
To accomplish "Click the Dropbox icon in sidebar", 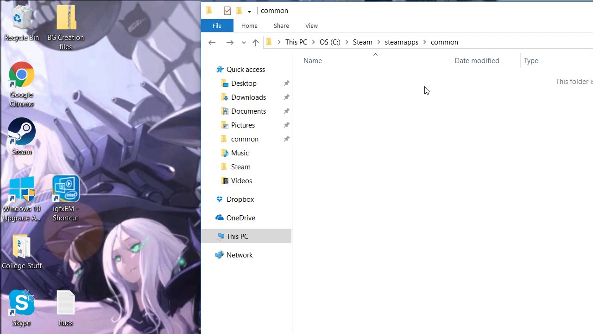I will pyautogui.click(x=220, y=199).
